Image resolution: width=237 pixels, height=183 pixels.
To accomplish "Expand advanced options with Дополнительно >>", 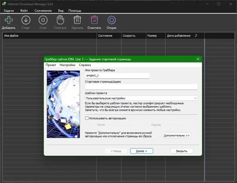I will click(x=177, y=135).
